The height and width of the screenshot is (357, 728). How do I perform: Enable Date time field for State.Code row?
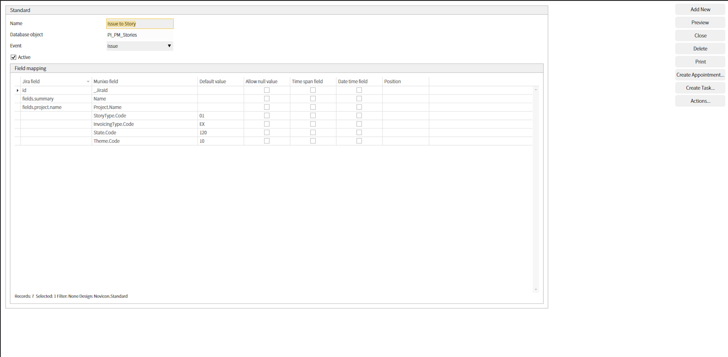(359, 132)
